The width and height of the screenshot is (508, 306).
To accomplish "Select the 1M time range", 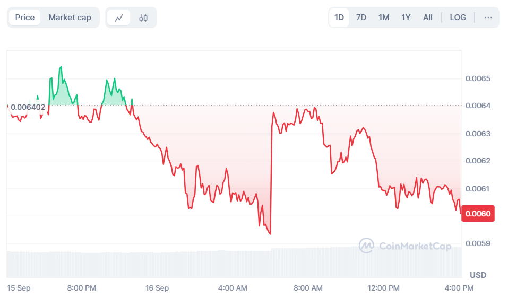I will point(384,18).
